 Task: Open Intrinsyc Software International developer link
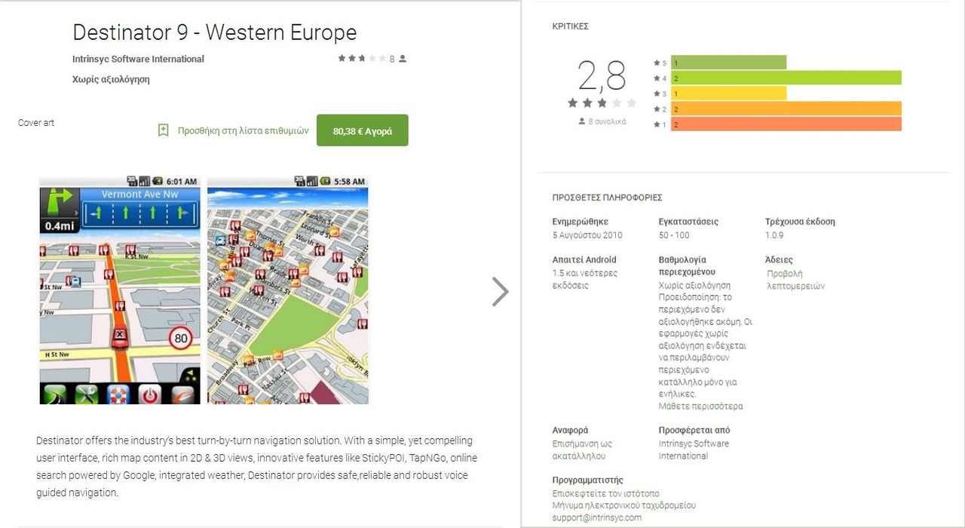[138, 59]
